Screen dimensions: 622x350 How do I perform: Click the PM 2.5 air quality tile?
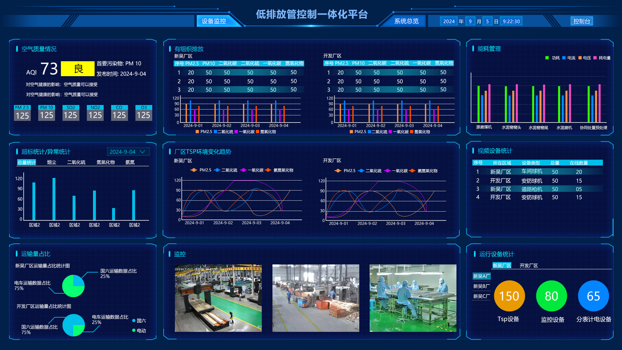pos(22,113)
